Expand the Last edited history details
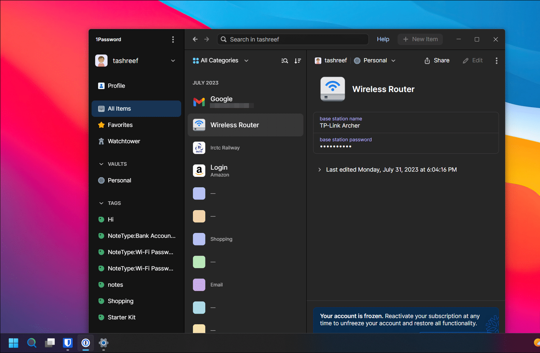This screenshot has width=540, height=353. (x=320, y=170)
